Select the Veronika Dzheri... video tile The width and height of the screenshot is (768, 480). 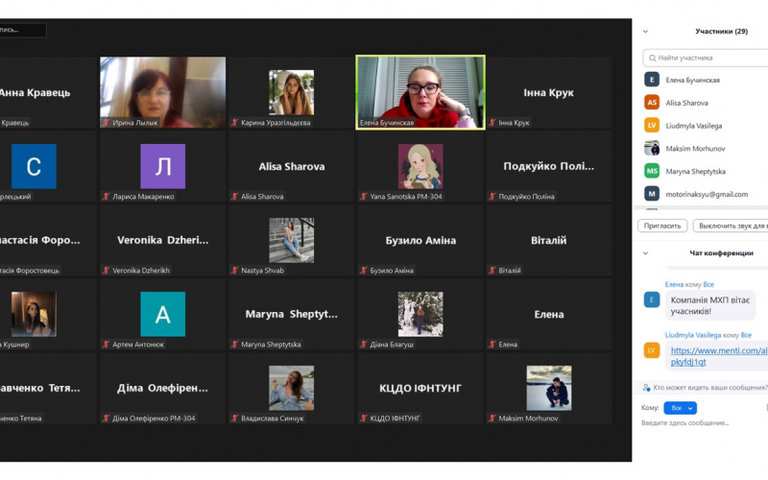point(162,240)
